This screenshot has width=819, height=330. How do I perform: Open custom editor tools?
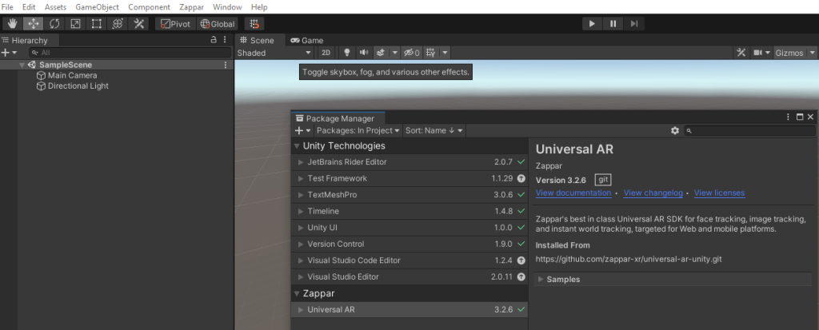[x=138, y=24]
